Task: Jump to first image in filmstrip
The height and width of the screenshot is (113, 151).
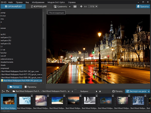Action: tap(69, 91)
